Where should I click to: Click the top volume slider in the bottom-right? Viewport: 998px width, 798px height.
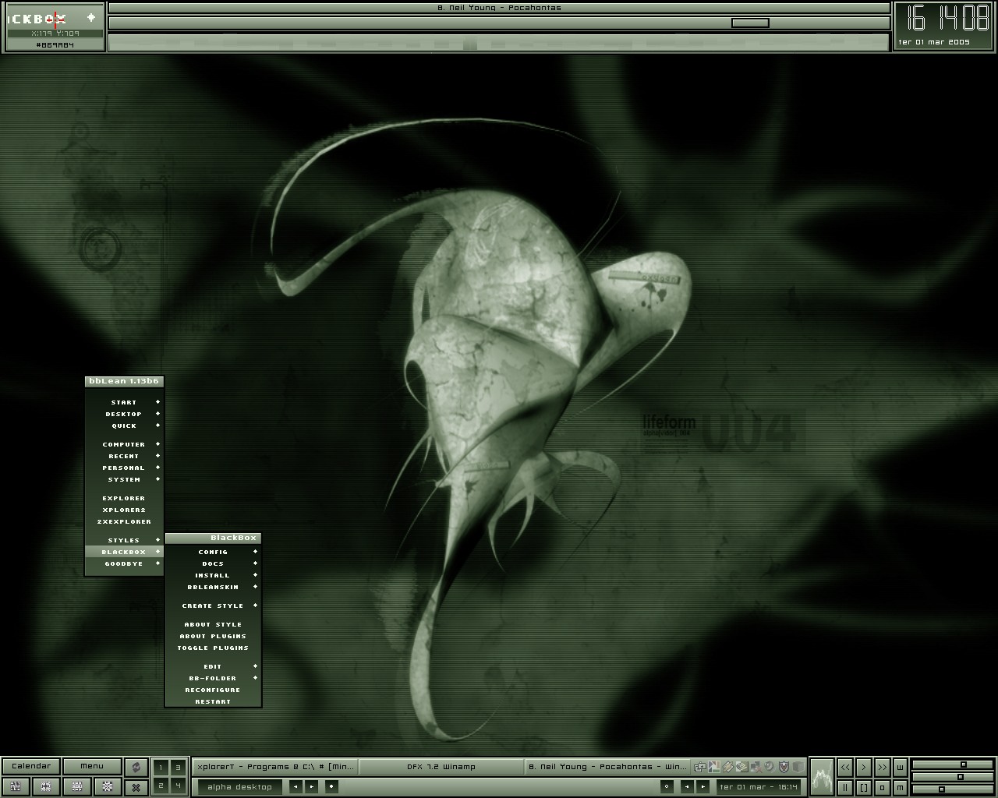click(x=951, y=765)
